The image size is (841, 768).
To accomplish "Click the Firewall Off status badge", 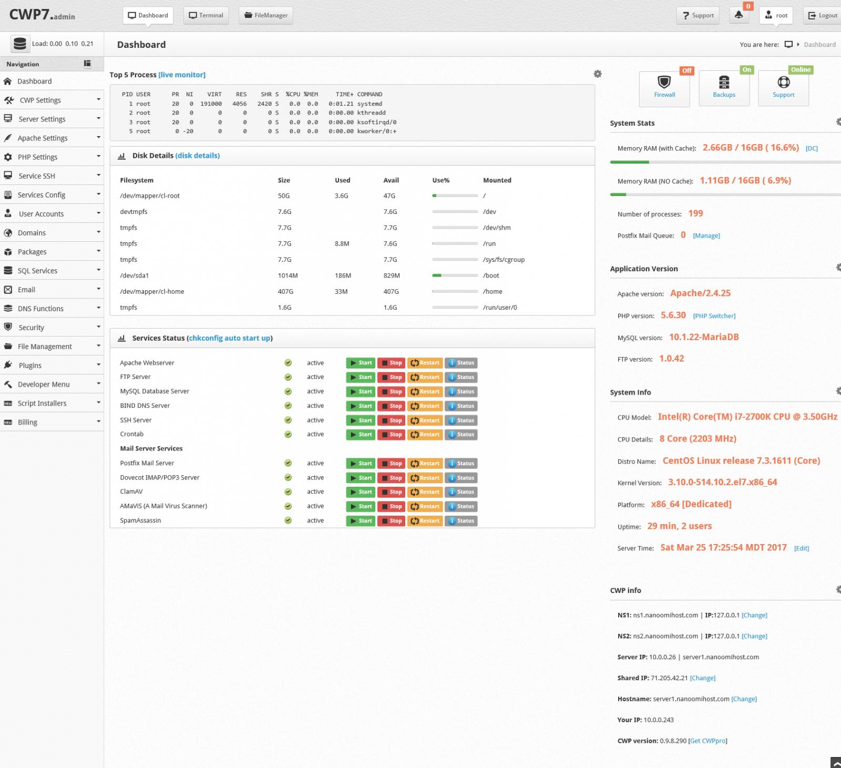I will 686,70.
